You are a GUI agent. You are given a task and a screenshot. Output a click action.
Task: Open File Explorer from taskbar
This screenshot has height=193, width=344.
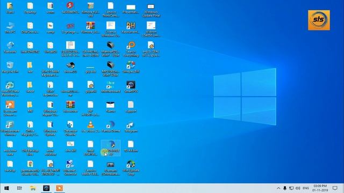click(x=33, y=188)
